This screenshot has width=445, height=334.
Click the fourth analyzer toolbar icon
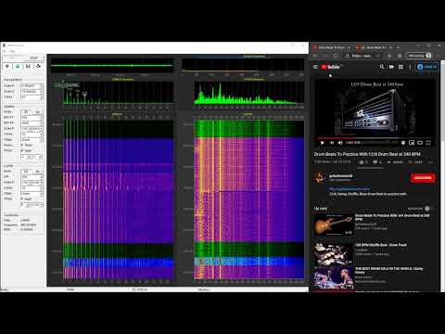(38, 66)
